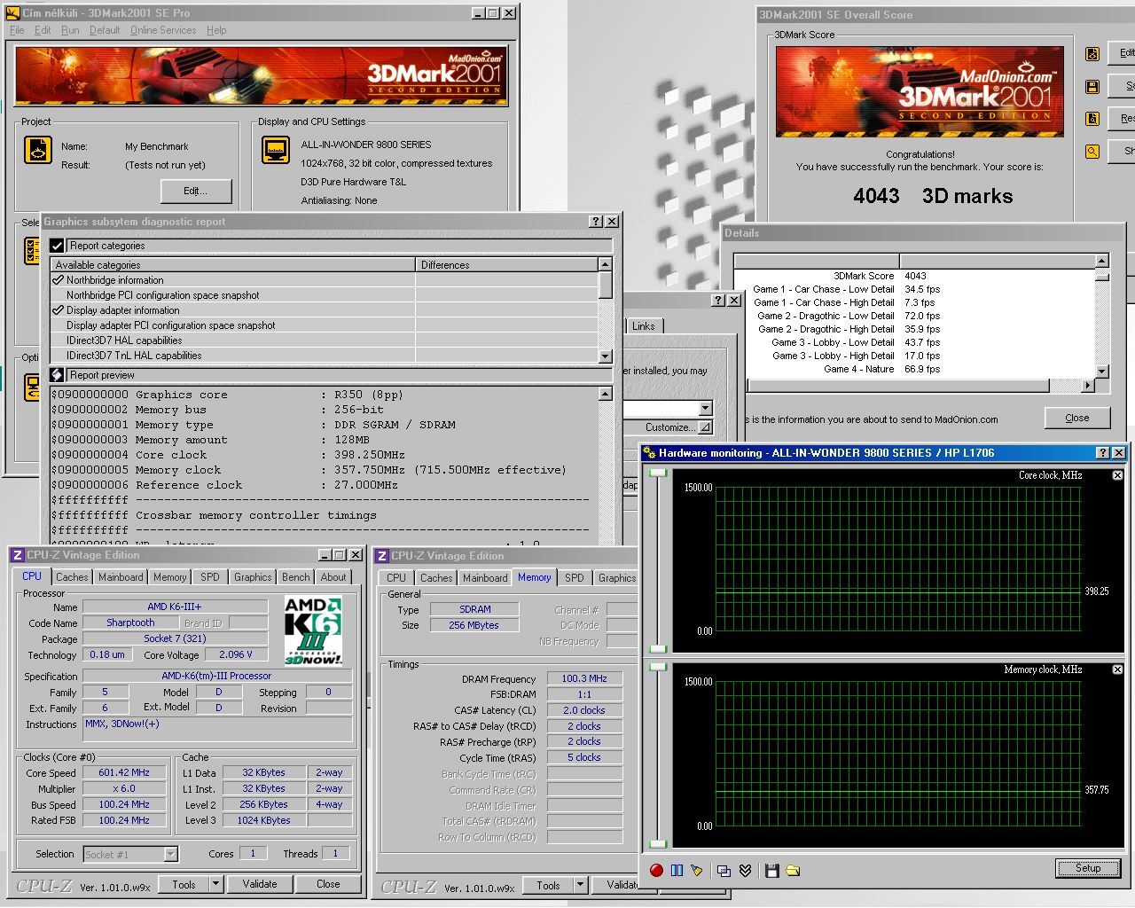Viewport: 1135px width, 908px height.
Task: Click edit description icon in score window
Action: [x=1092, y=54]
